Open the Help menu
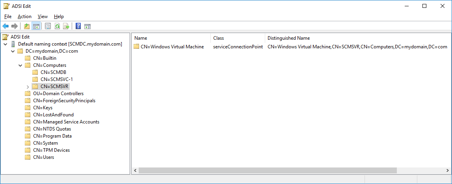The height and width of the screenshot is (184, 452). point(59,17)
